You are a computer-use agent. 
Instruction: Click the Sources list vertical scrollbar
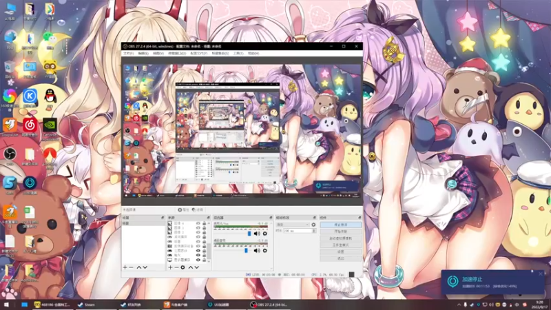click(x=209, y=251)
